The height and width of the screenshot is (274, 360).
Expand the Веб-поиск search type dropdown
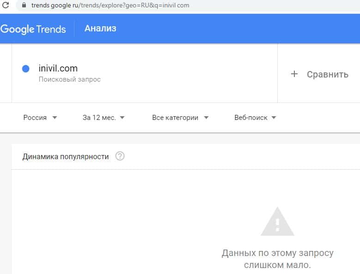click(x=255, y=118)
